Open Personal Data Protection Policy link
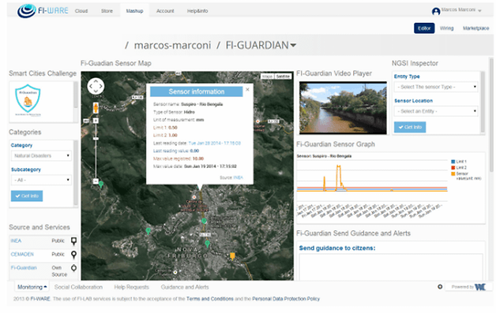This screenshot has width=496, height=313. 286,299
